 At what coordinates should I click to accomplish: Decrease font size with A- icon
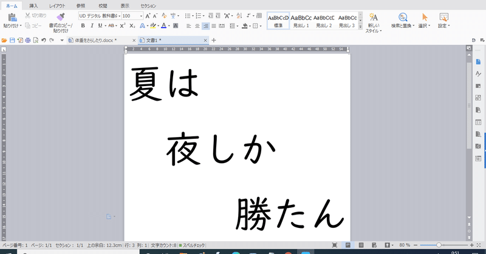(x=156, y=16)
